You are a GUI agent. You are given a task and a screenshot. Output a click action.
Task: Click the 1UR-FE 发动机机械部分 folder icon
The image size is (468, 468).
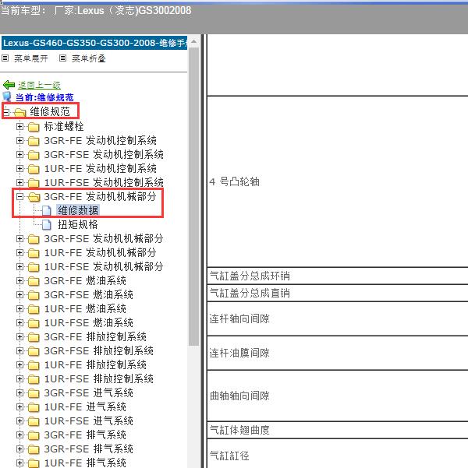coord(34,253)
